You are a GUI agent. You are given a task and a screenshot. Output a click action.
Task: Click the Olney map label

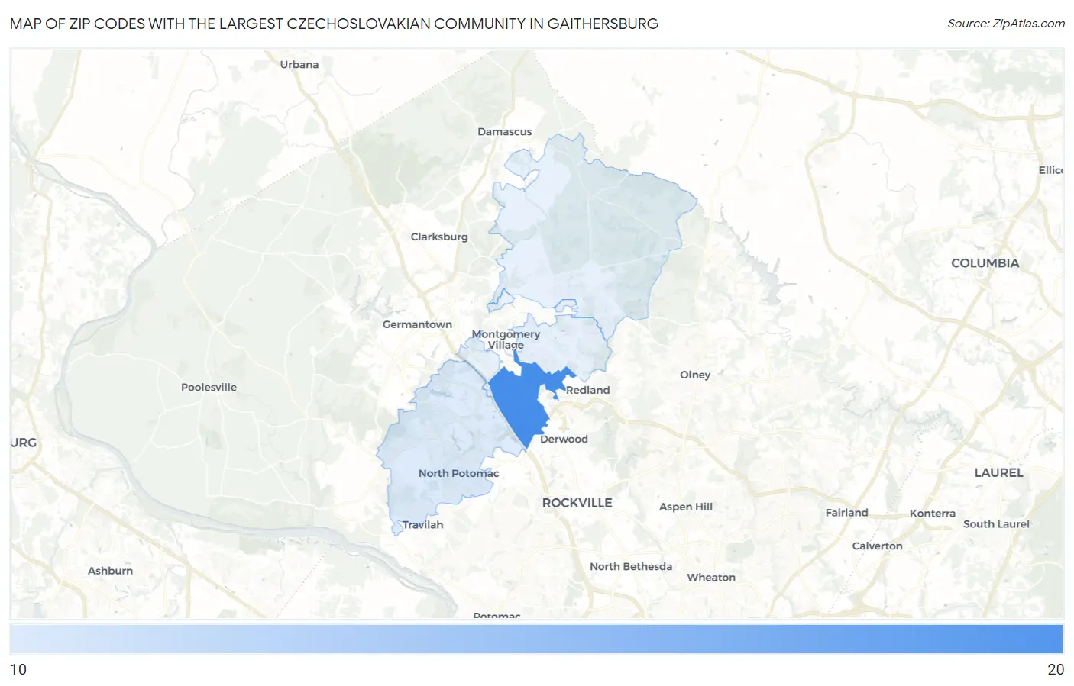695,375
